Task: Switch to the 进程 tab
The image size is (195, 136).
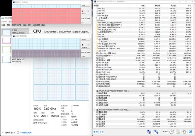Action: (3, 25)
